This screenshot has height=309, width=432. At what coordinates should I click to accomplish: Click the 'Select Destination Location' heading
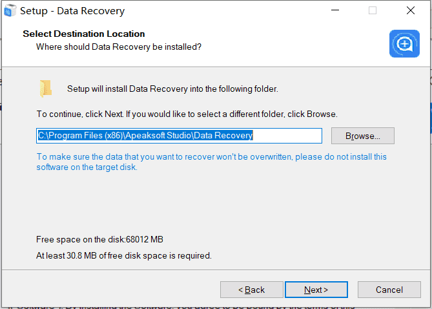click(84, 34)
